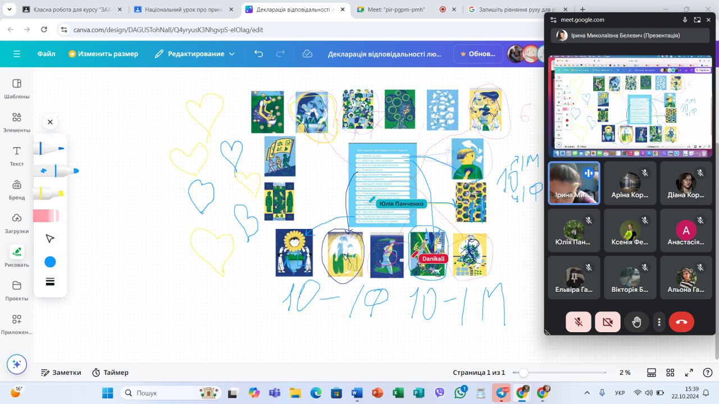Start the Таймер timer
Screen dimensions: 719x404
click(x=110, y=373)
